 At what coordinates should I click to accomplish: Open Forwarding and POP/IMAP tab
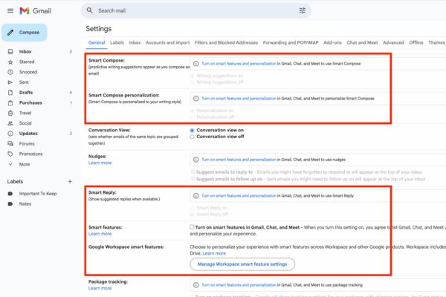click(x=291, y=42)
